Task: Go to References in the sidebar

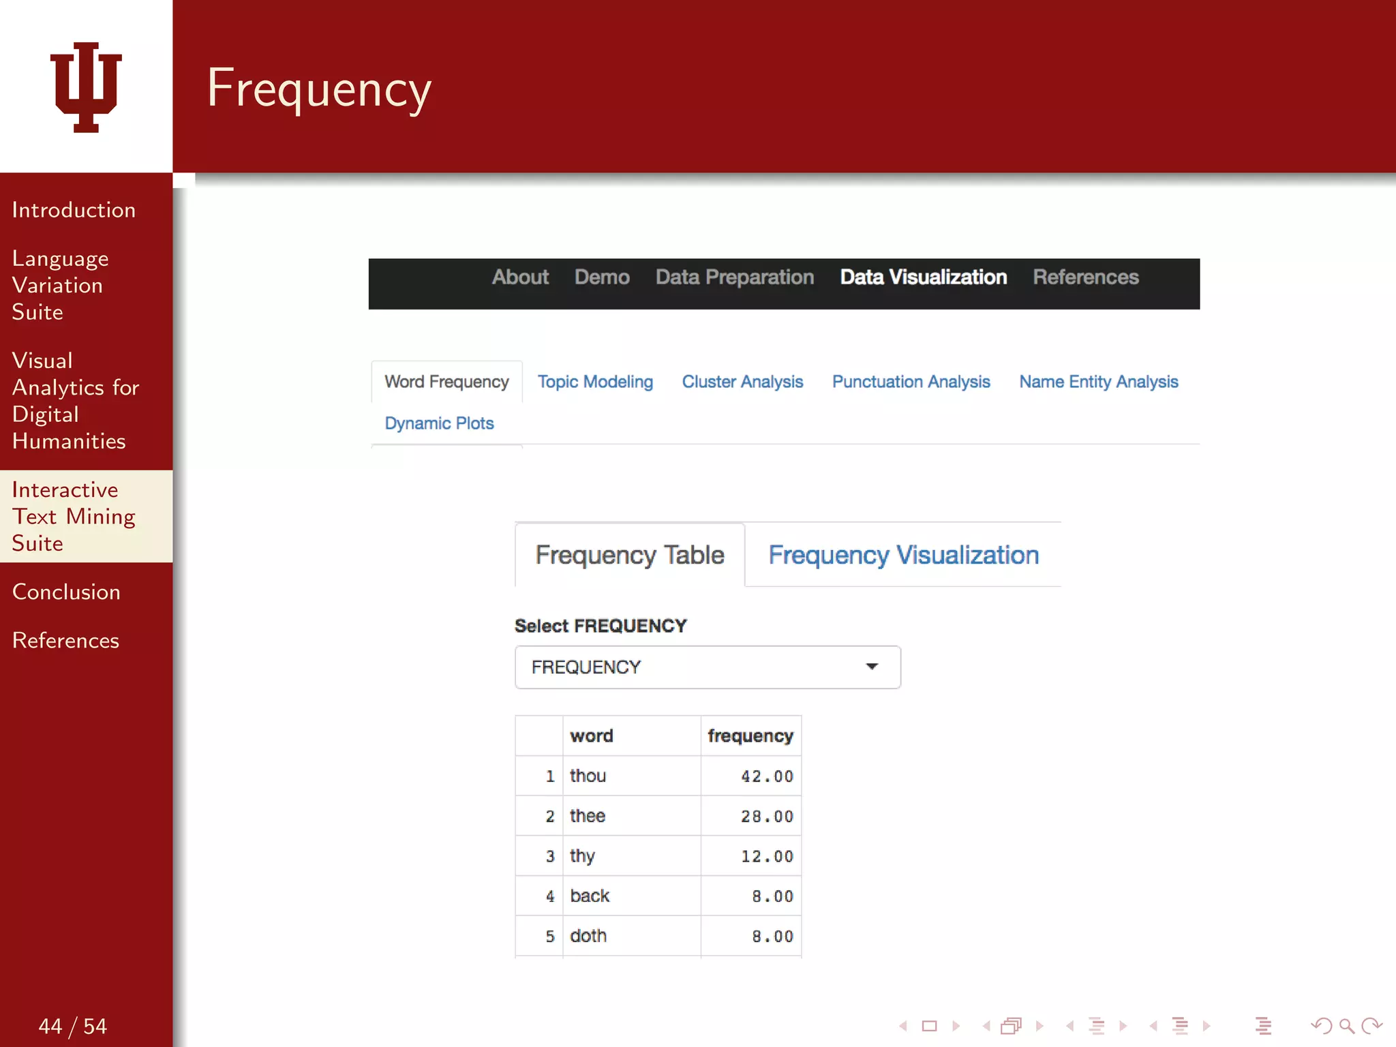Action: click(65, 640)
